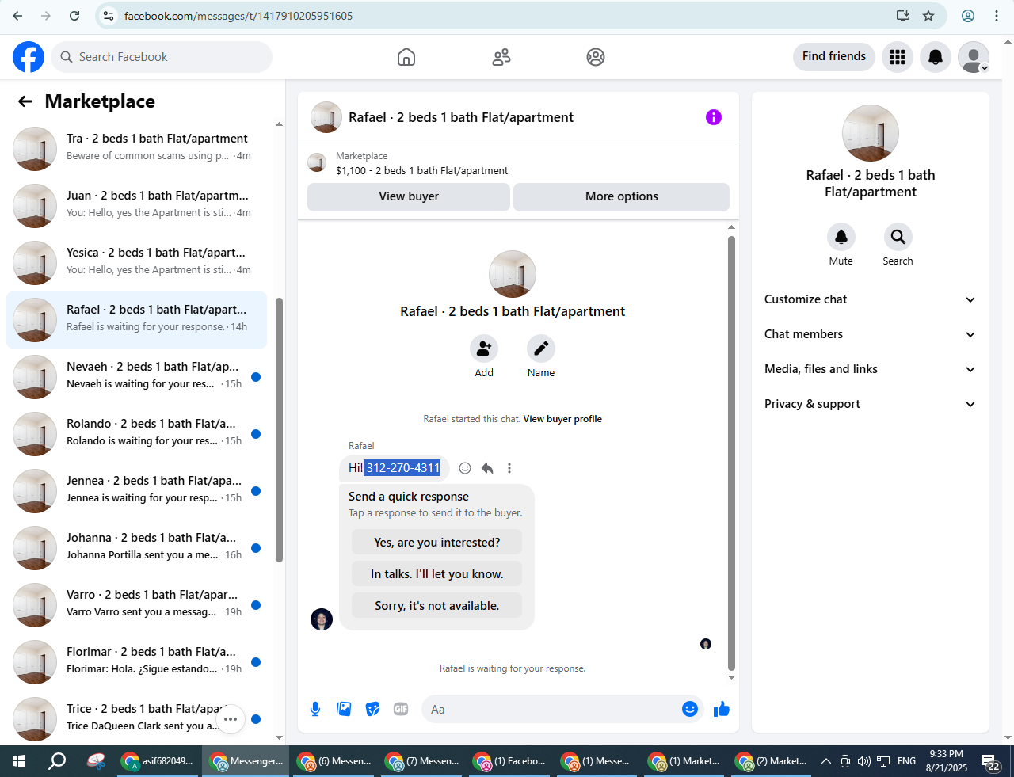Viewport: 1014px width, 777px height.
Task: Record a voice clip with microphone icon
Action: click(315, 709)
